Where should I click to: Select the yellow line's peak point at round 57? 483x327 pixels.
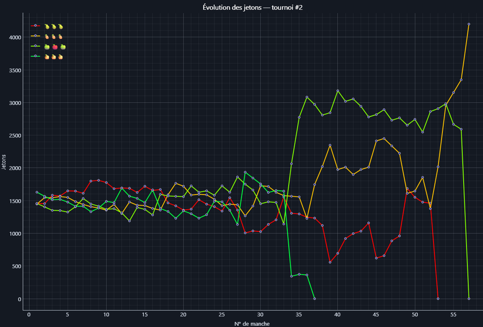(469, 24)
